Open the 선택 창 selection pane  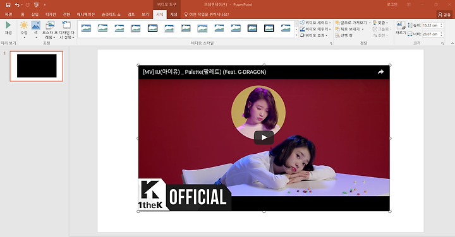344,35
